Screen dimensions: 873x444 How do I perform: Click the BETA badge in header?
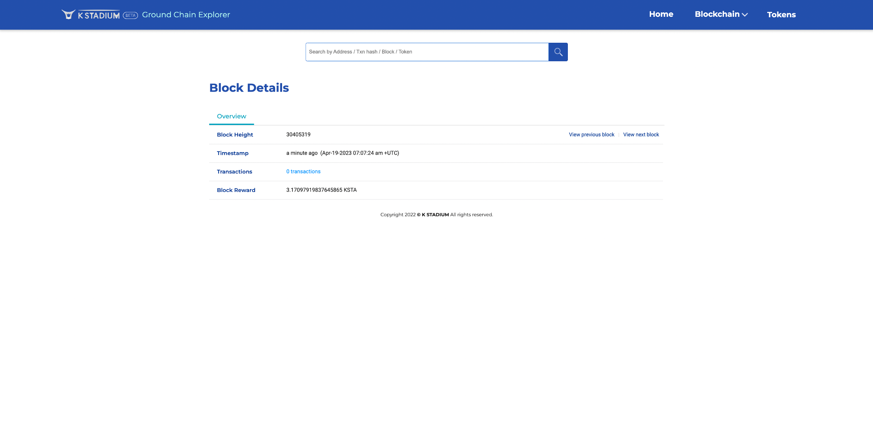[x=130, y=16]
